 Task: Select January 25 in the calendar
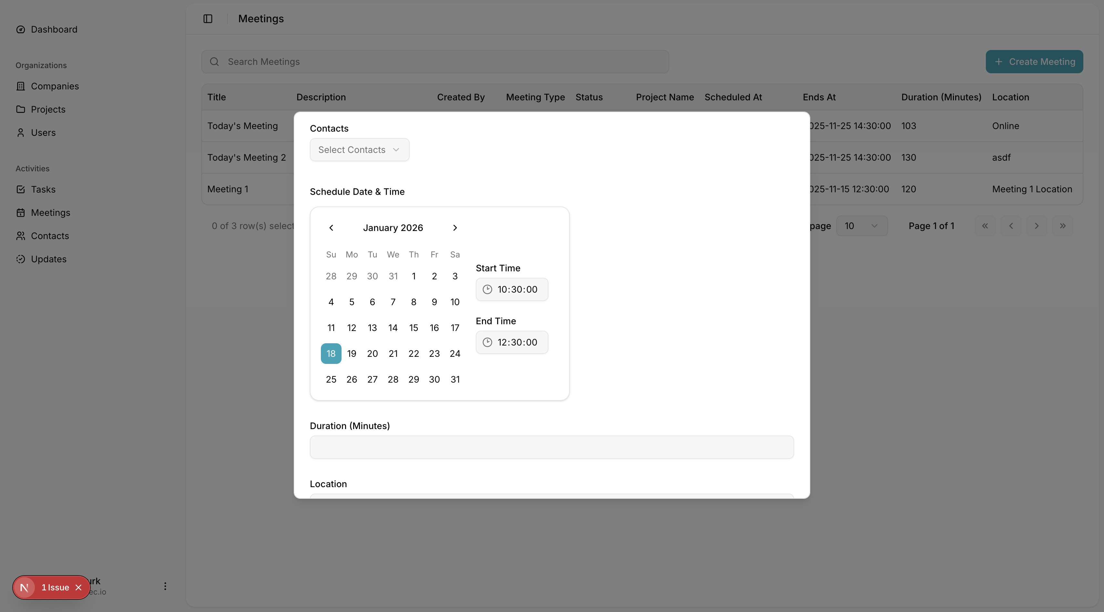(331, 379)
